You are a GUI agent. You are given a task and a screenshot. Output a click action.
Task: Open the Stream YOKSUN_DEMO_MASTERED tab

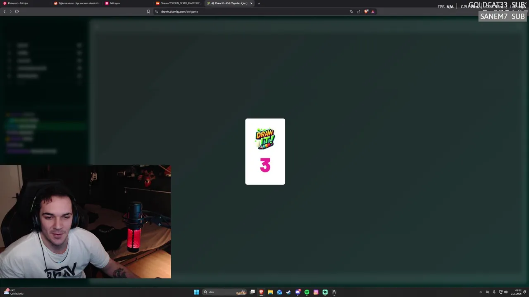(x=178, y=3)
